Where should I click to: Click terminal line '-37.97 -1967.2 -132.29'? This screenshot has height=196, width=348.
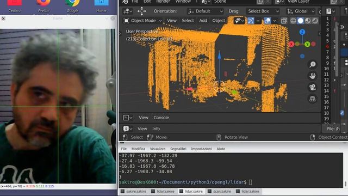pyautogui.click(x=148, y=156)
